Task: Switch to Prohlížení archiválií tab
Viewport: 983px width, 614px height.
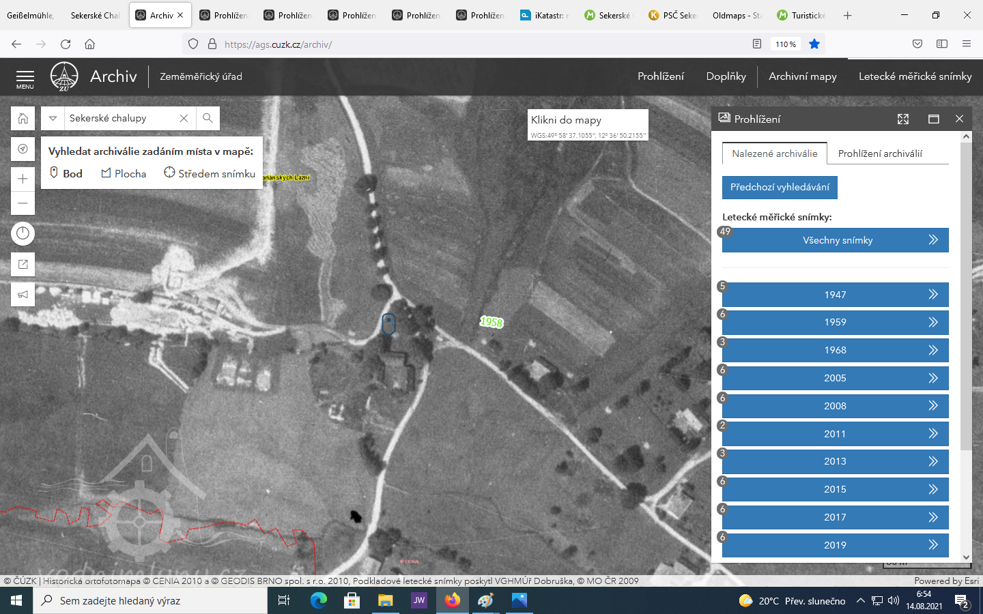Action: coord(880,153)
